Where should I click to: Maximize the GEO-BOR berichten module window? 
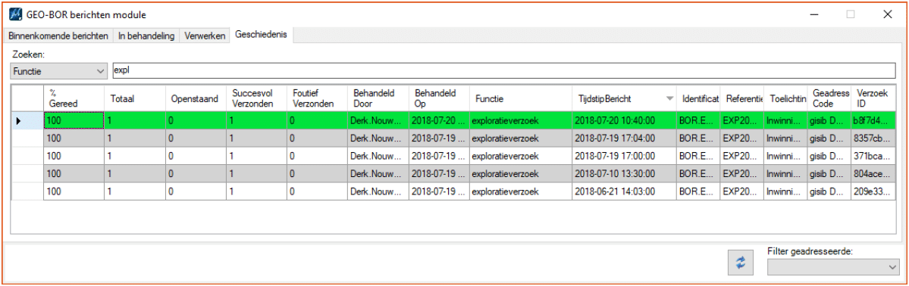851,14
